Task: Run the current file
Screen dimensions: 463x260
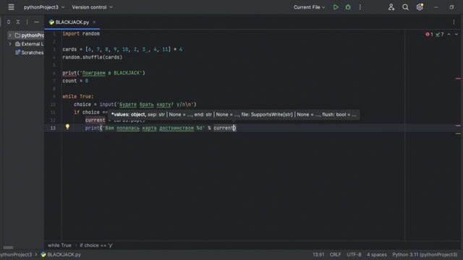Action: [336, 7]
